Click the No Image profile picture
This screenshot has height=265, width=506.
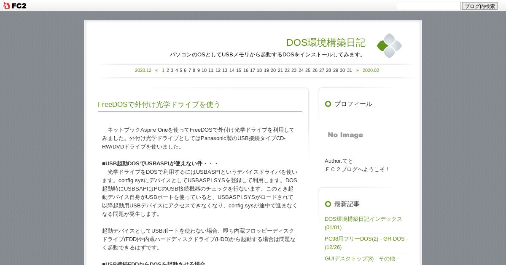point(345,135)
